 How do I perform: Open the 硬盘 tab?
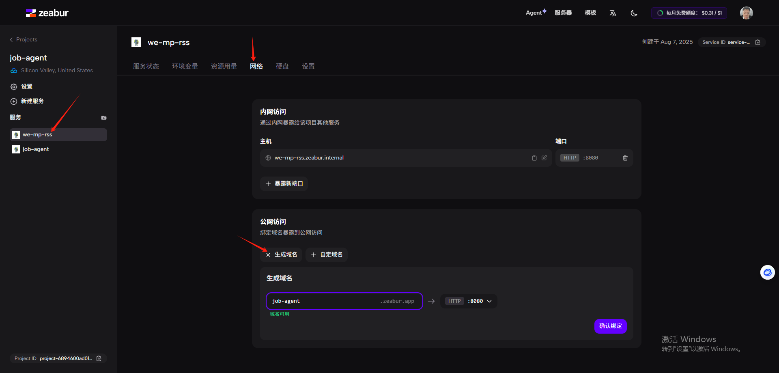[x=282, y=66]
